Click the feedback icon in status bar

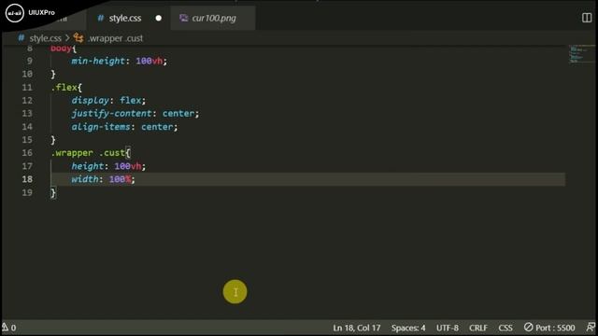coord(591,328)
